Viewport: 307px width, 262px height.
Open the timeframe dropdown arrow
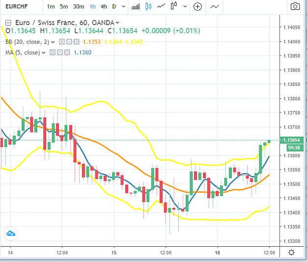(x=123, y=6)
